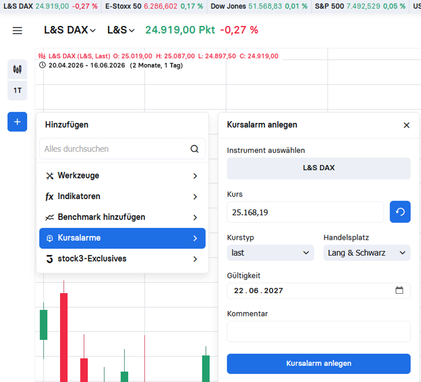Close the Kursalarm anlegen panel
Viewport: 421px width, 382px height.
tap(406, 125)
